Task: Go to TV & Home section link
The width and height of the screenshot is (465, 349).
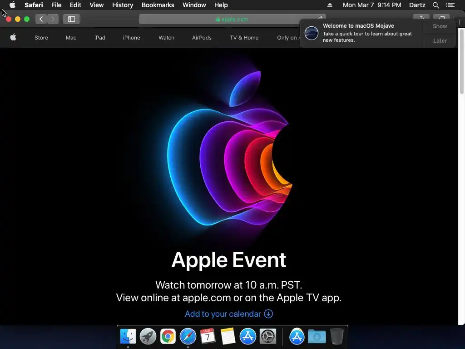Action: click(244, 38)
